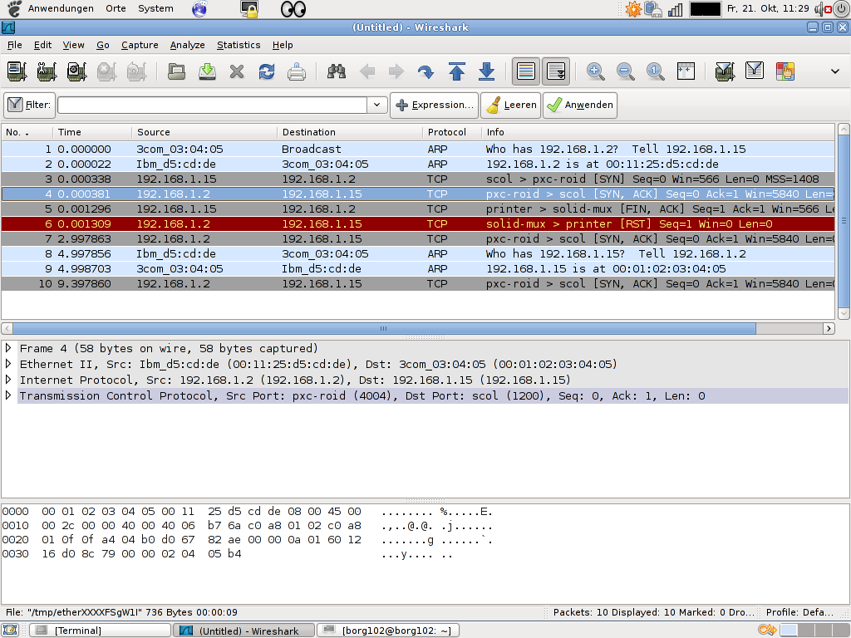The height and width of the screenshot is (638, 851).
Task: Click the packet list vertical scrollbar
Action: [844, 221]
